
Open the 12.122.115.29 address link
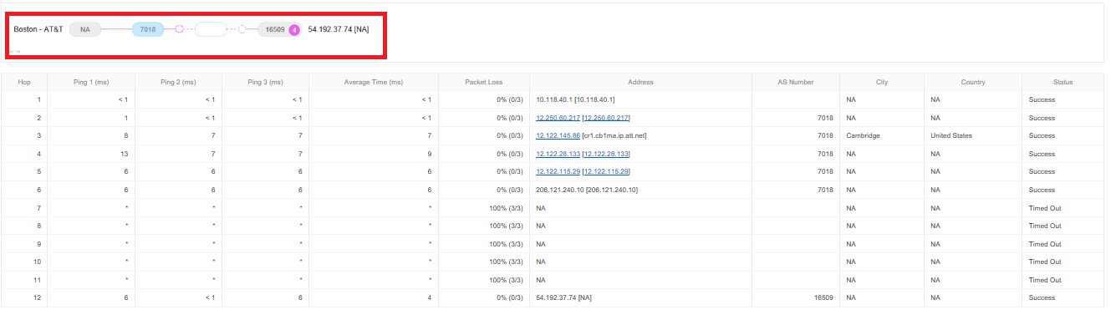click(558, 171)
